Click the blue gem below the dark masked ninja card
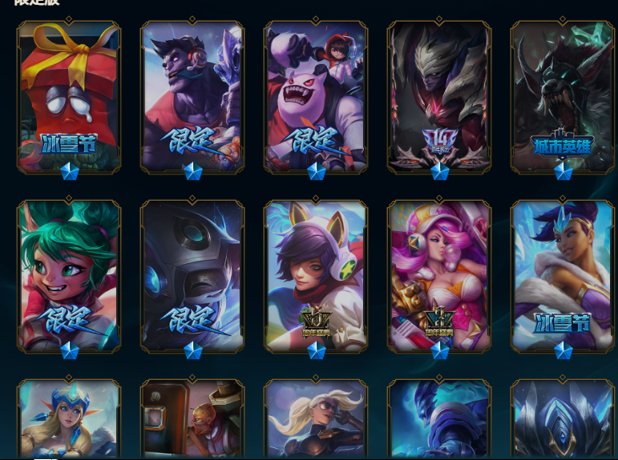The width and height of the screenshot is (618, 460). (192, 350)
